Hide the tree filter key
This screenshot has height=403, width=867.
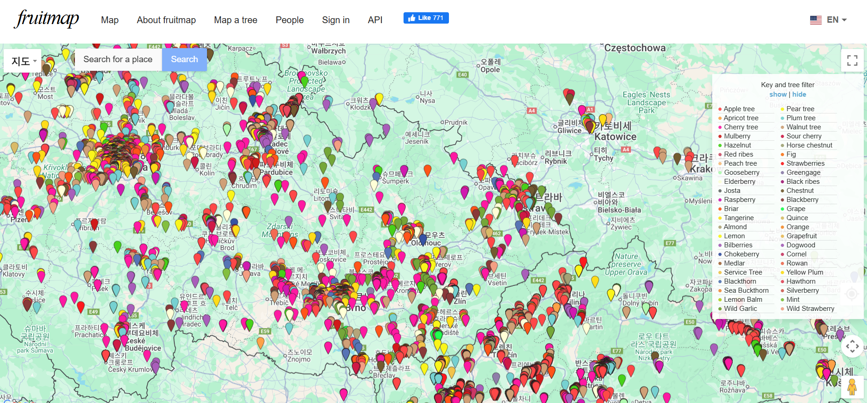pyautogui.click(x=799, y=94)
